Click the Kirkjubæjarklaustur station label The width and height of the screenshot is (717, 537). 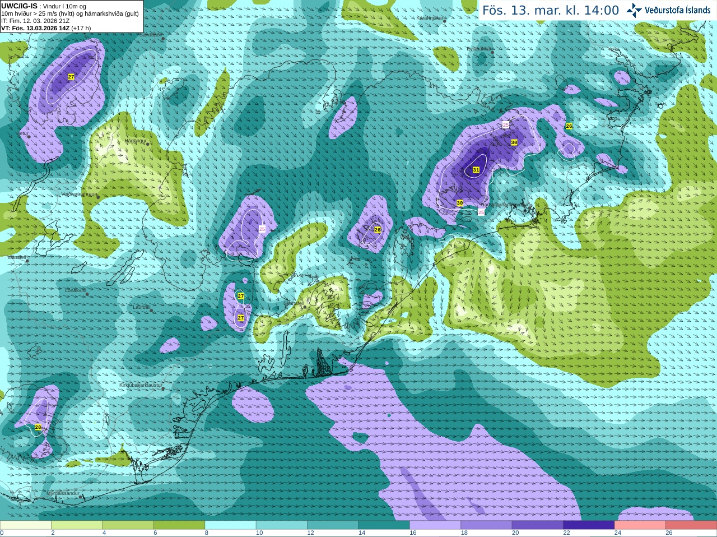click(141, 385)
